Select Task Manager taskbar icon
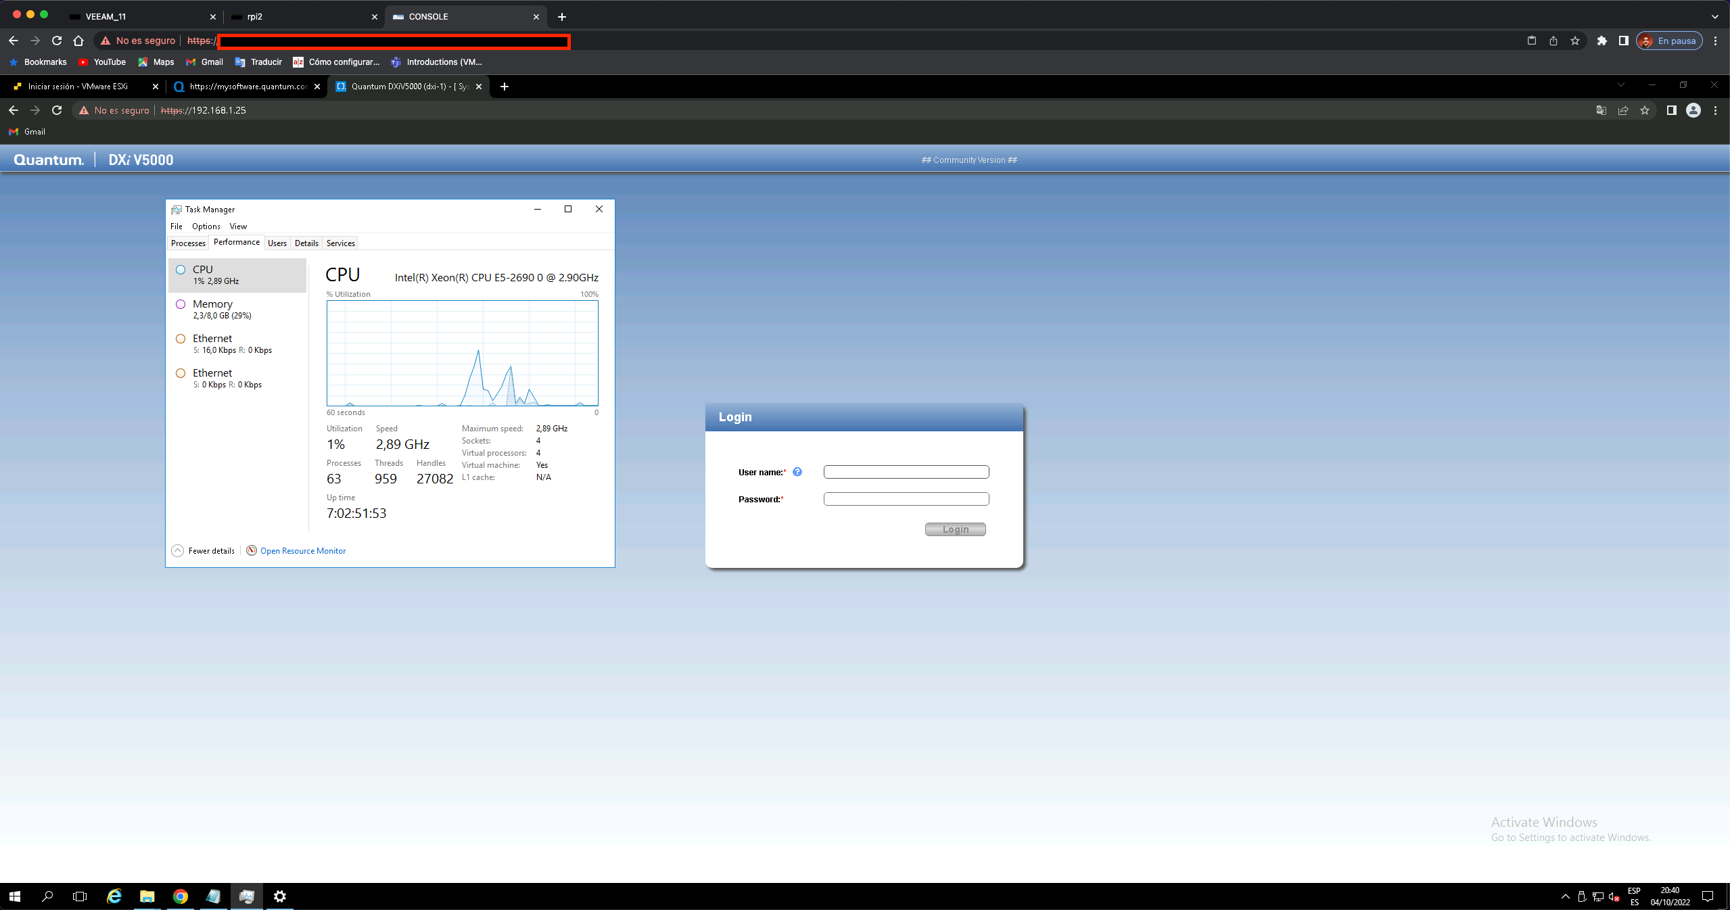This screenshot has height=910, width=1730. pyautogui.click(x=247, y=896)
